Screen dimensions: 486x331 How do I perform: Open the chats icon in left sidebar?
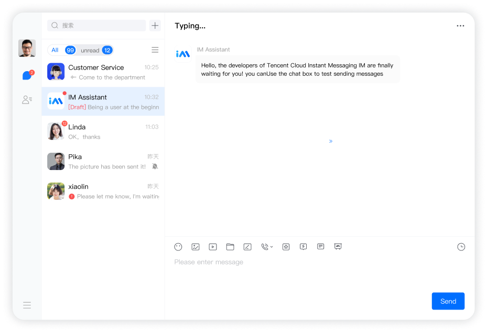[x=27, y=76]
